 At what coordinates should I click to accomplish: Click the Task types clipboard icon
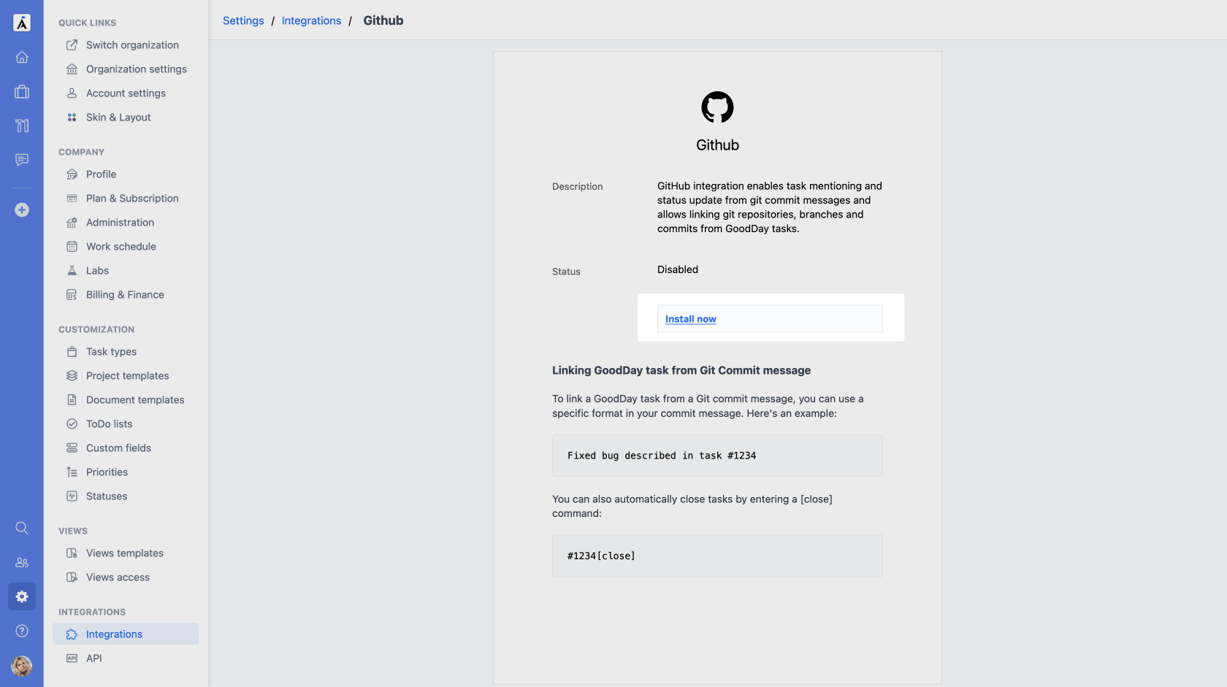(72, 352)
